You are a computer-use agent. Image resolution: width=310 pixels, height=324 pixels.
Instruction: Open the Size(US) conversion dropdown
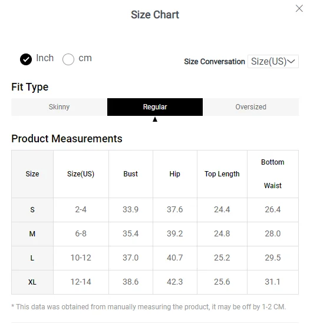(273, 61)
